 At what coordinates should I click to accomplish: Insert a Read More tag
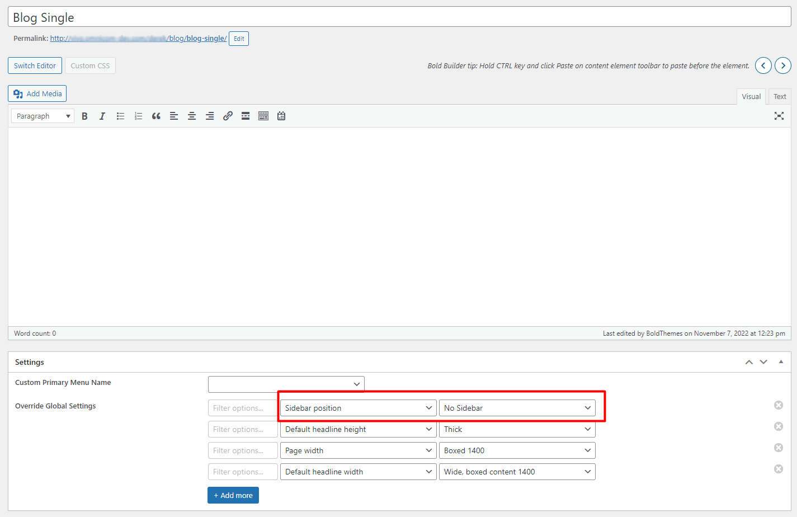(246, 116)
